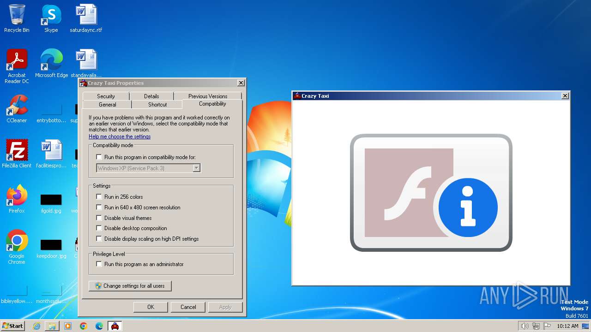Switch to the Previous Versions tab
Viewport: 591px width, 332px height.
pyautogui.click(x=208, y=96)
